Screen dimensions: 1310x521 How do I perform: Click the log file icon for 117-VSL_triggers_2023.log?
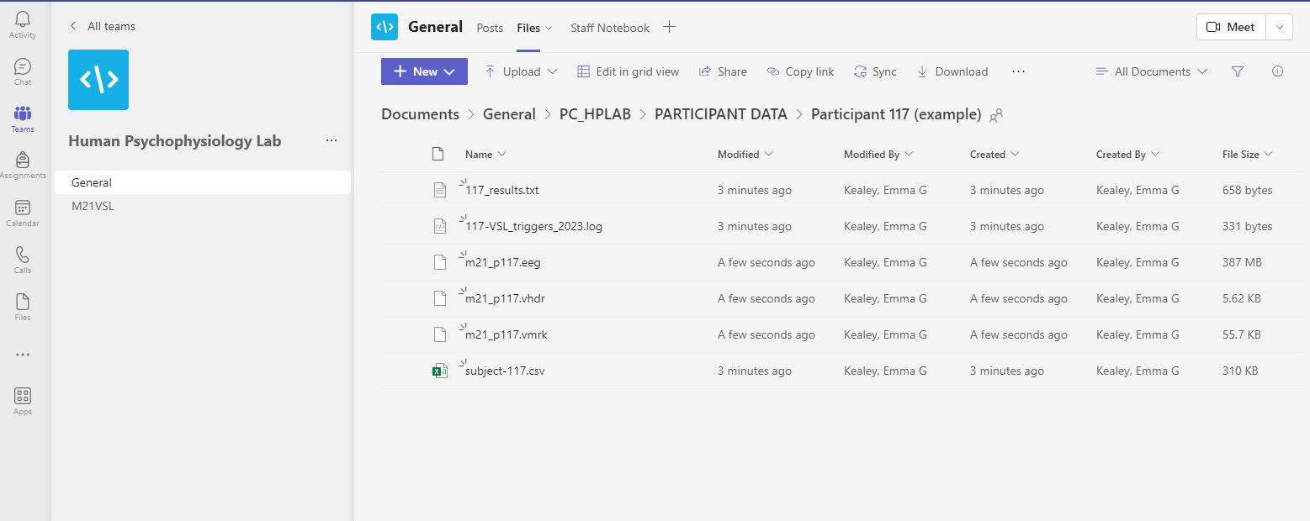(x=439, y=226)
